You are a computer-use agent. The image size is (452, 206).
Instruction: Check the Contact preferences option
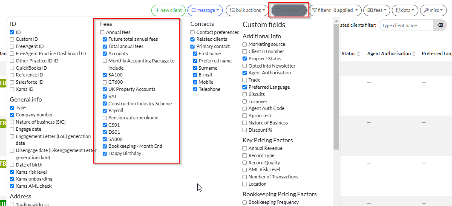(193, 32)
